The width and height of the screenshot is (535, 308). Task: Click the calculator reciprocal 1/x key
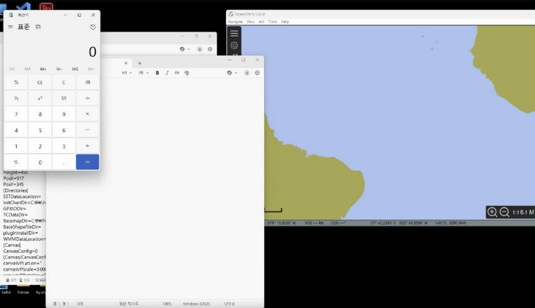coord(16,98)
